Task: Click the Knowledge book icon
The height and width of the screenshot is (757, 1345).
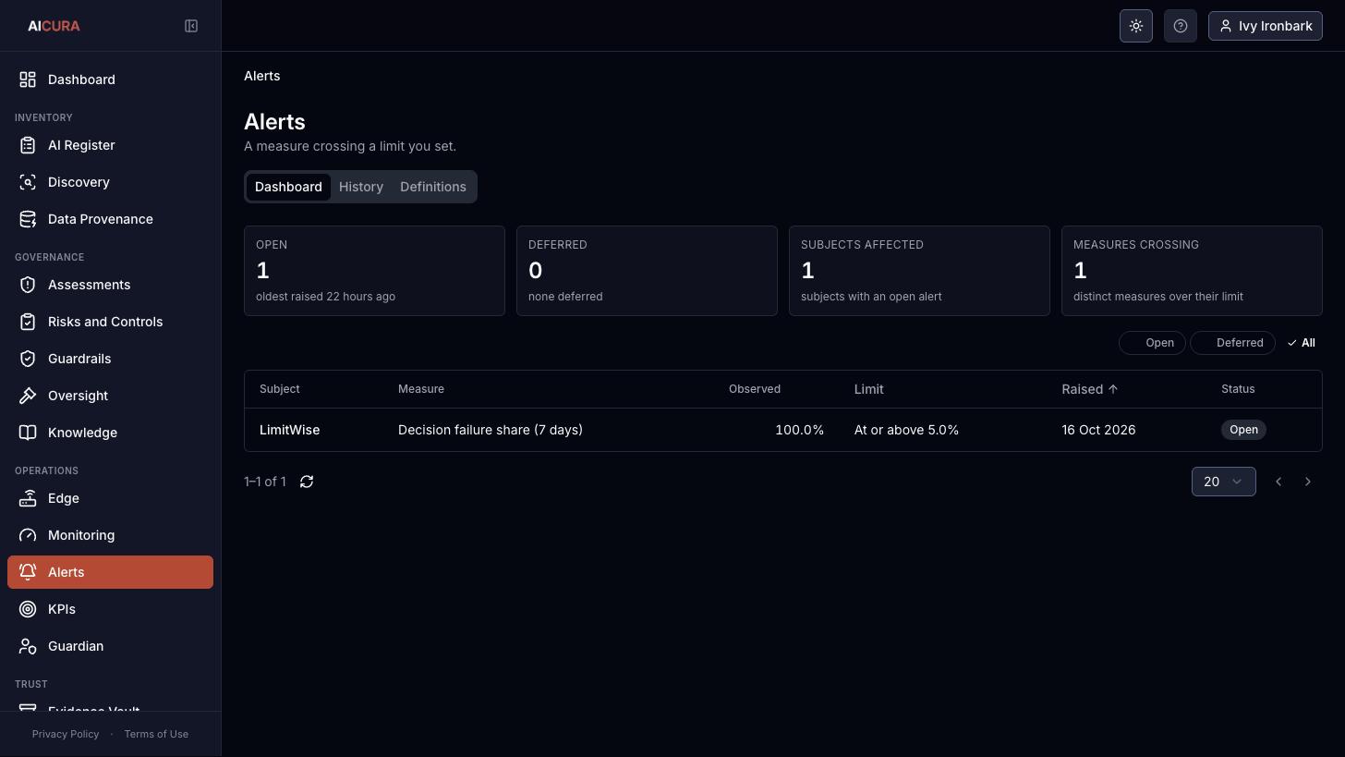Action: [x=28, y=433]
